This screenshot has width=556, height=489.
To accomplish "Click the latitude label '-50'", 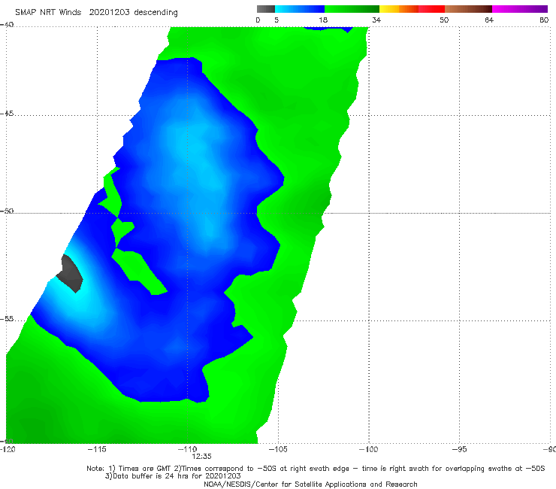I will coord(7,211).
